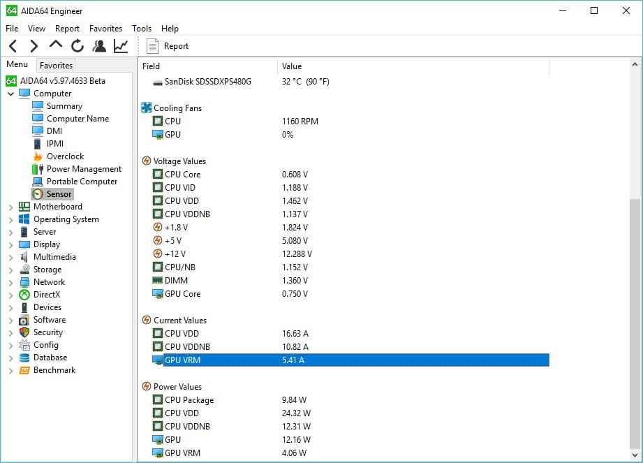Click the Cooling Fans section fan icon
The image size is (643, 463).
coord(147,108)
